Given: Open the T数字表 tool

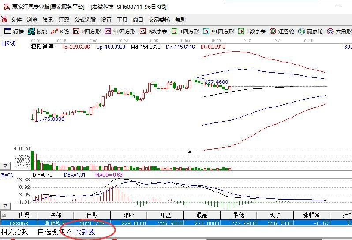Looking at the screenshot, I should [252, 31].
